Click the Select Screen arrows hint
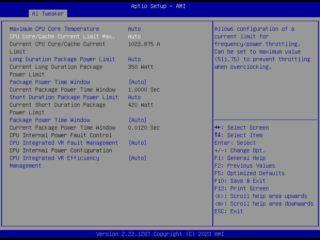 coord(242,128)
